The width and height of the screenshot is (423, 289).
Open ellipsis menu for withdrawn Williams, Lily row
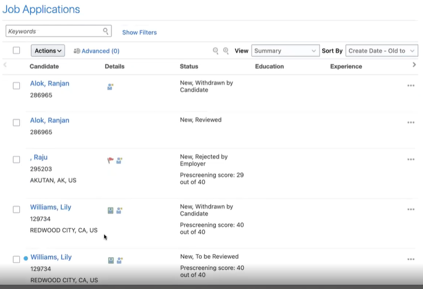point(410,210)
